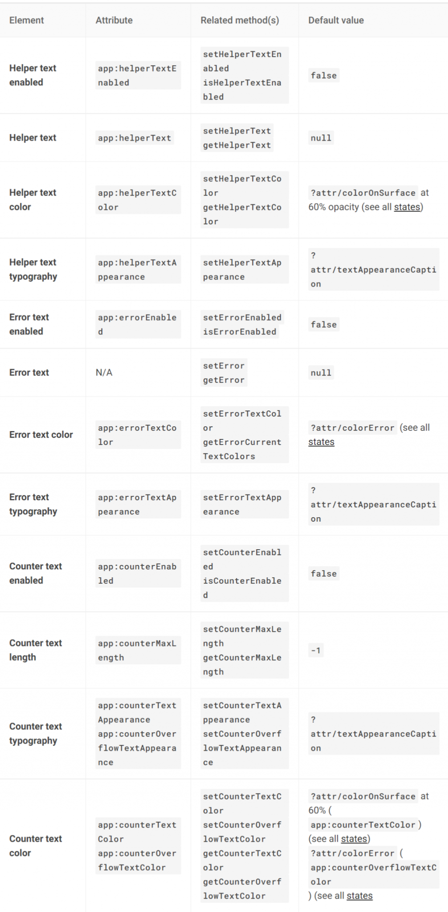The width and height of the screenshot is (448, 912).
Task: Click the N/A attribute in Error text row
Action: (x=104, y=372)
